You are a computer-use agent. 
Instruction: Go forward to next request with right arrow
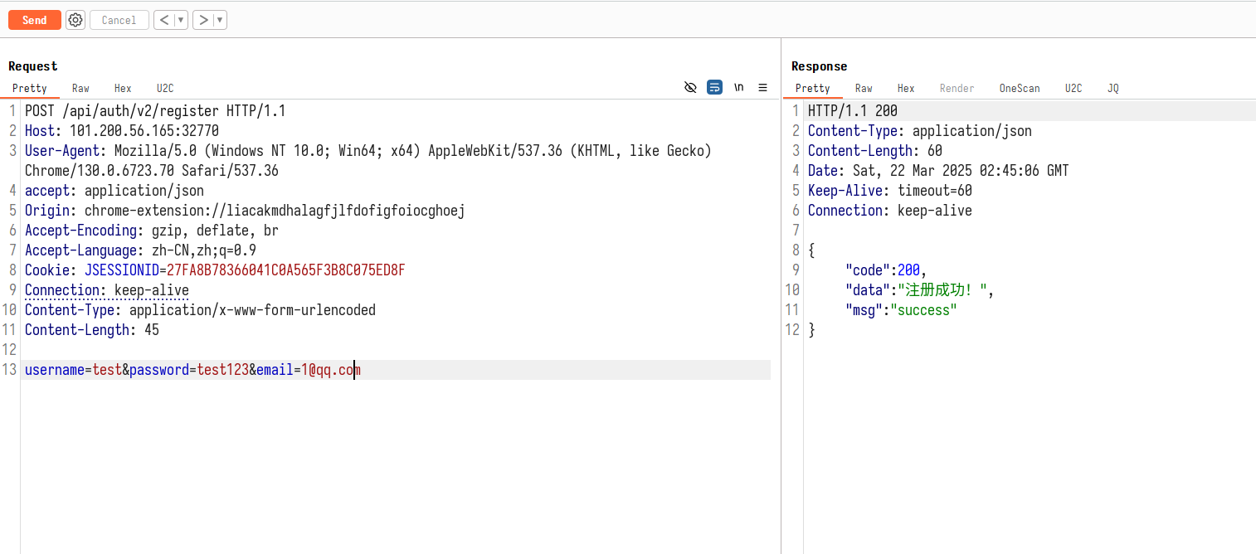203,20
